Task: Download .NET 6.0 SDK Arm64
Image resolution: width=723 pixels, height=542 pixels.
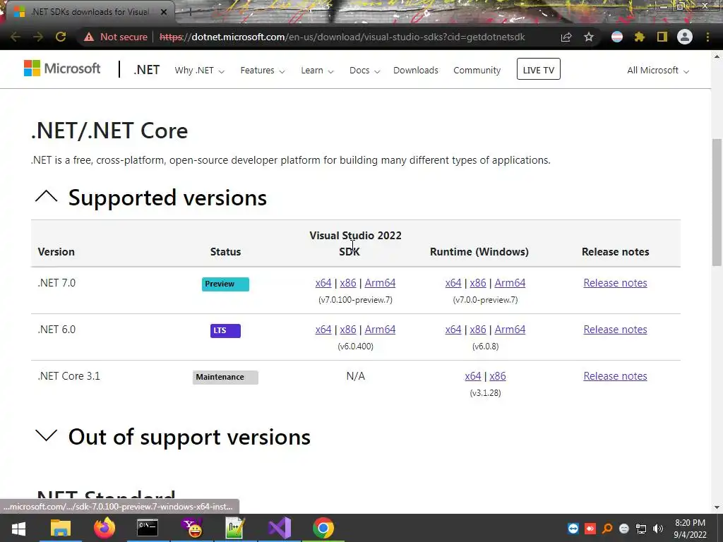Action: [380, 330]
